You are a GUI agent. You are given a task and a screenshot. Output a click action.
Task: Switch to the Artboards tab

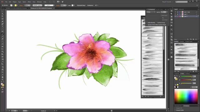[x=181, y=9]
